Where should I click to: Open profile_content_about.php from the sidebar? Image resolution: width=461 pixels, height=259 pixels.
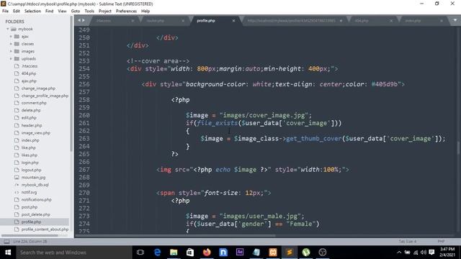pos(45,230)
